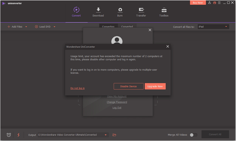236x141 pixels.
Task: Click the Convert All button
Action: 215,134
